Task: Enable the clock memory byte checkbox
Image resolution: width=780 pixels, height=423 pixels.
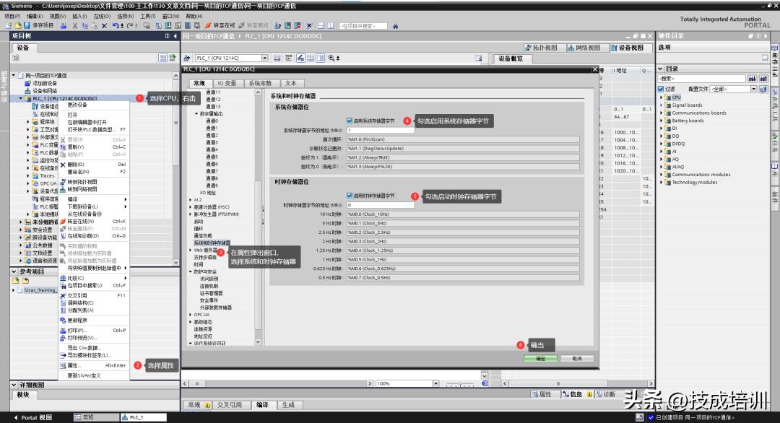Action: 350,196
